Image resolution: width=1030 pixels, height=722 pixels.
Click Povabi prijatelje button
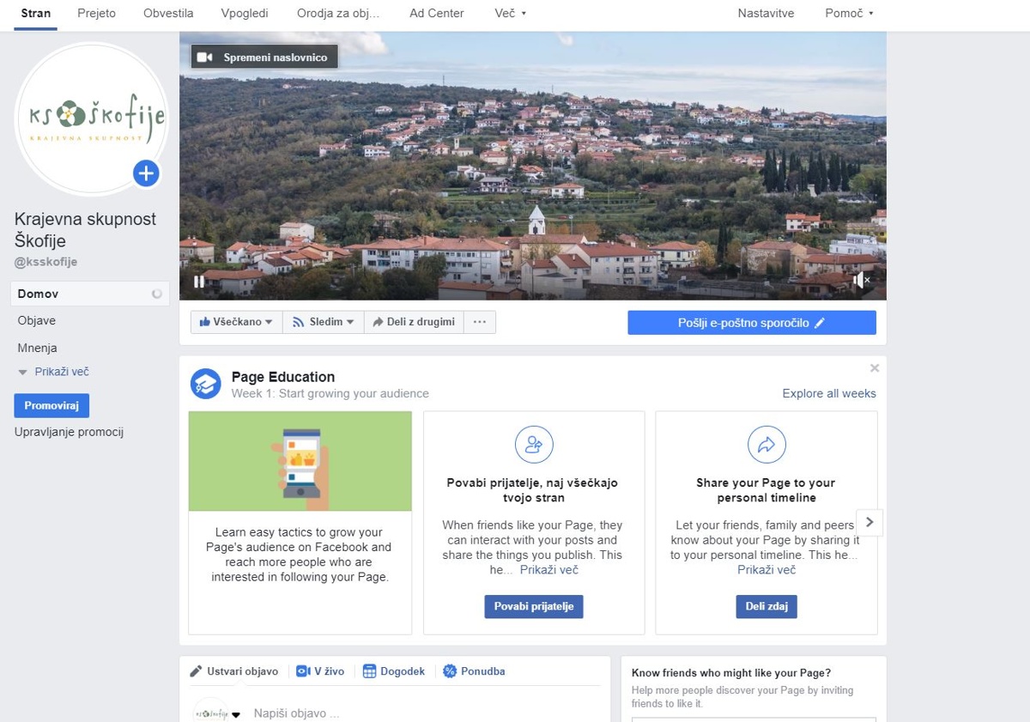point(534,606)
